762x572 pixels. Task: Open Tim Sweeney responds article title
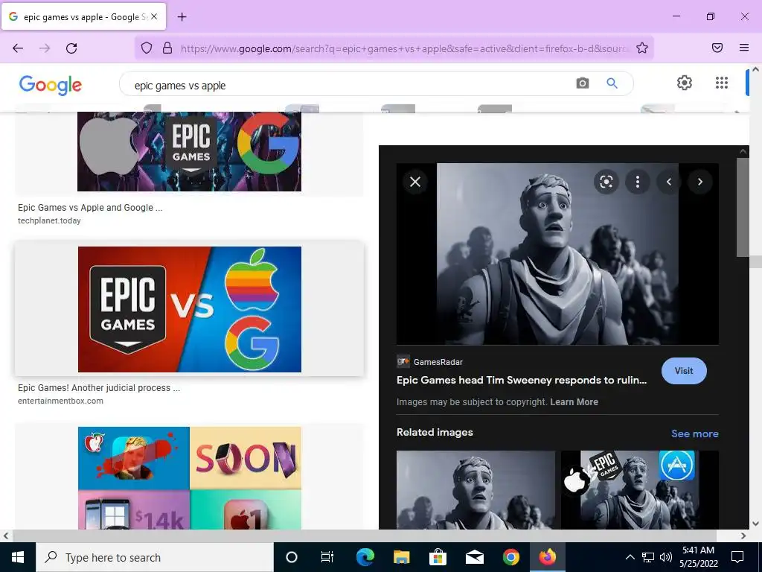522,381
